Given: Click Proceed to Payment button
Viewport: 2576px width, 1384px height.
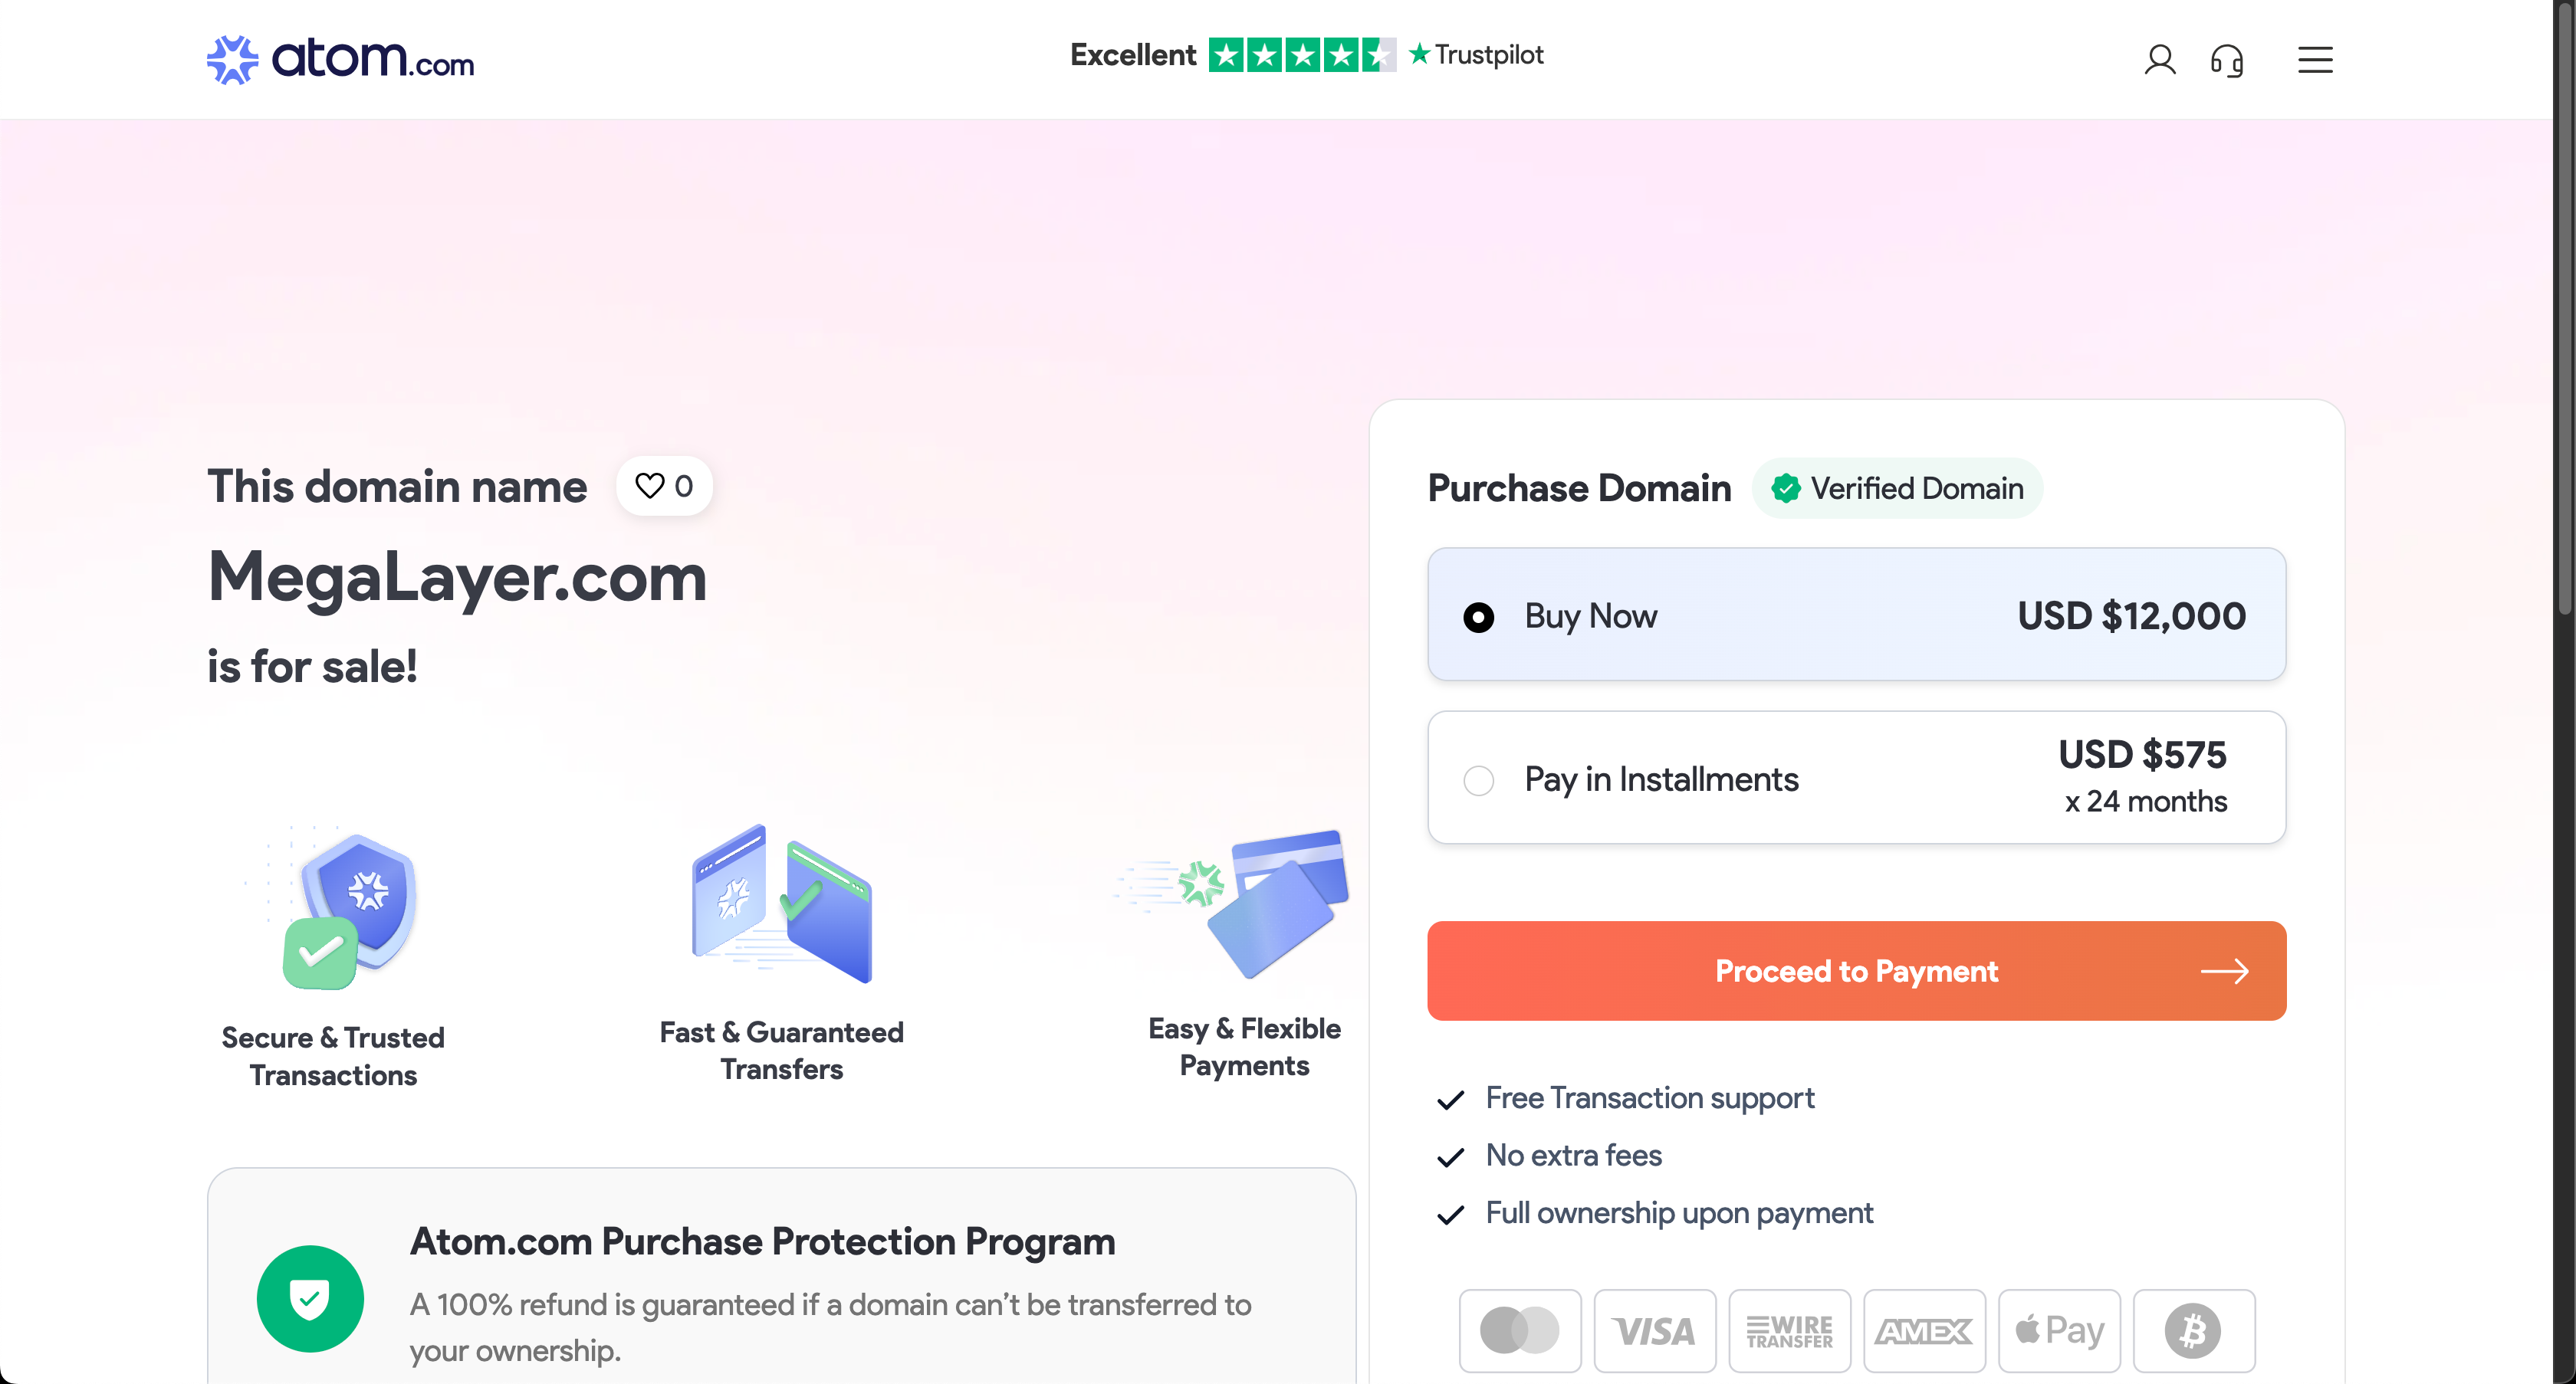Looking at the screenshot, I should point(1856,970).
